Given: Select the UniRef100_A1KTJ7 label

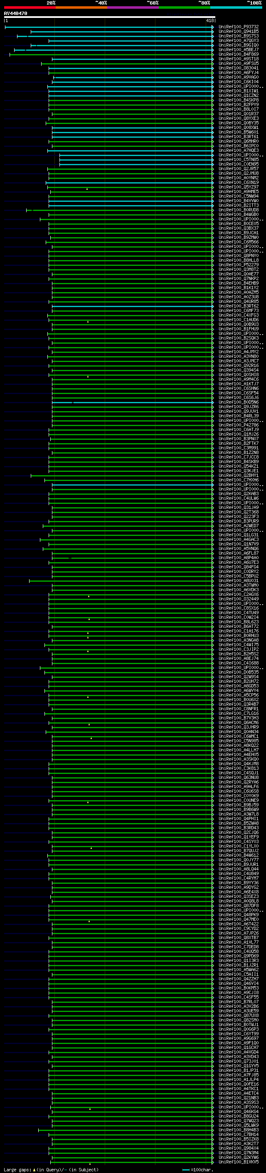Looking at the screenshot, I should coord(239,384).
